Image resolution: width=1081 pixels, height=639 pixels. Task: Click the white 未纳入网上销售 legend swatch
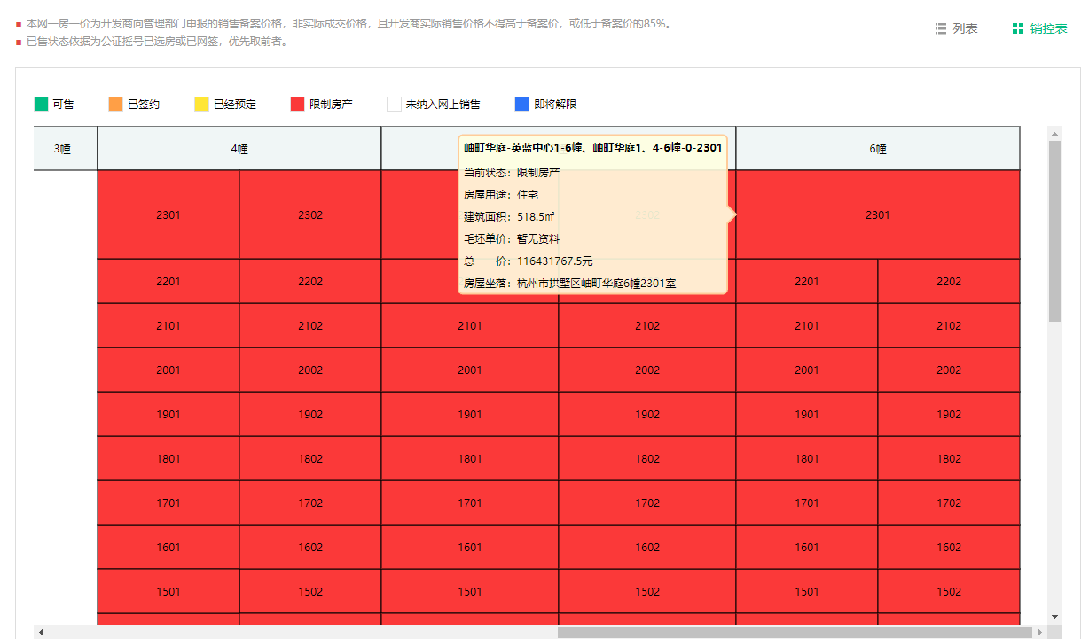pyautogui.click(x=394, y=105)
